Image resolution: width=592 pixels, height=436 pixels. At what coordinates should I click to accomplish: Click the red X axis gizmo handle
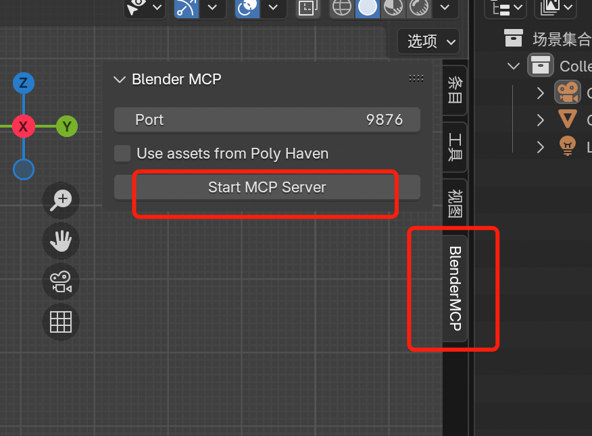pyautogui.click(x=24, y=126)
